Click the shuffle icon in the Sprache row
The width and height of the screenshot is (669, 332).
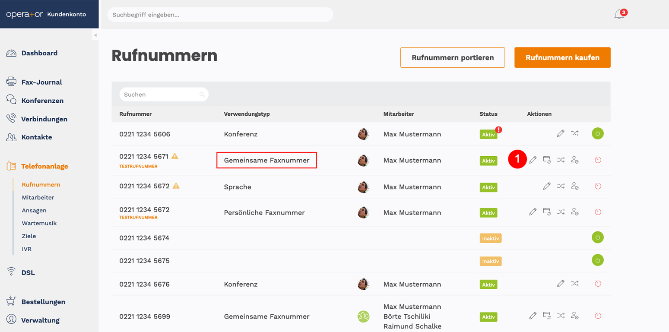pyautogui.click(x=561, y=186)
